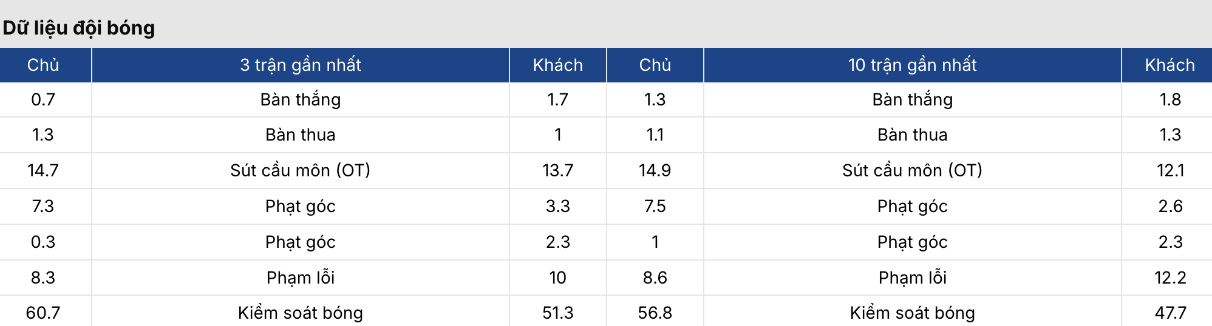Viewport: 1212px width, 326px height.
Task: Click 'Sút cầu môn (OT)' in 3 trận table
Action: pyautogui.click(x=301, y=170)
